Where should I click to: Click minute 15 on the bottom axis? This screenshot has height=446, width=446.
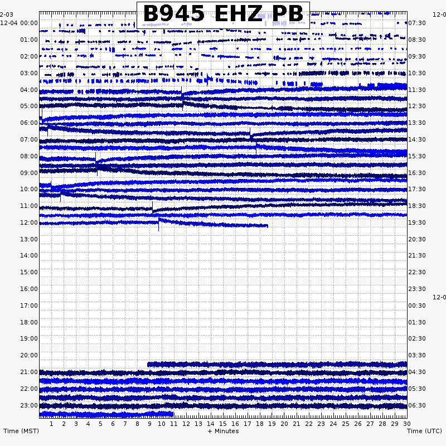coord(223,424)
